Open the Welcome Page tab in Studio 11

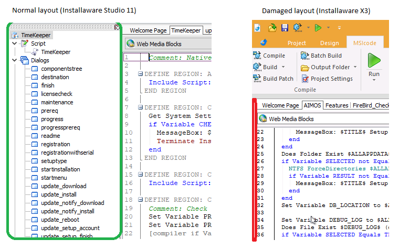(148, 30)
